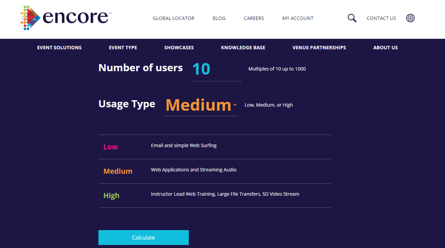Open the Showcases menu
The image size is (445, 248).
(x=179, y=48)
